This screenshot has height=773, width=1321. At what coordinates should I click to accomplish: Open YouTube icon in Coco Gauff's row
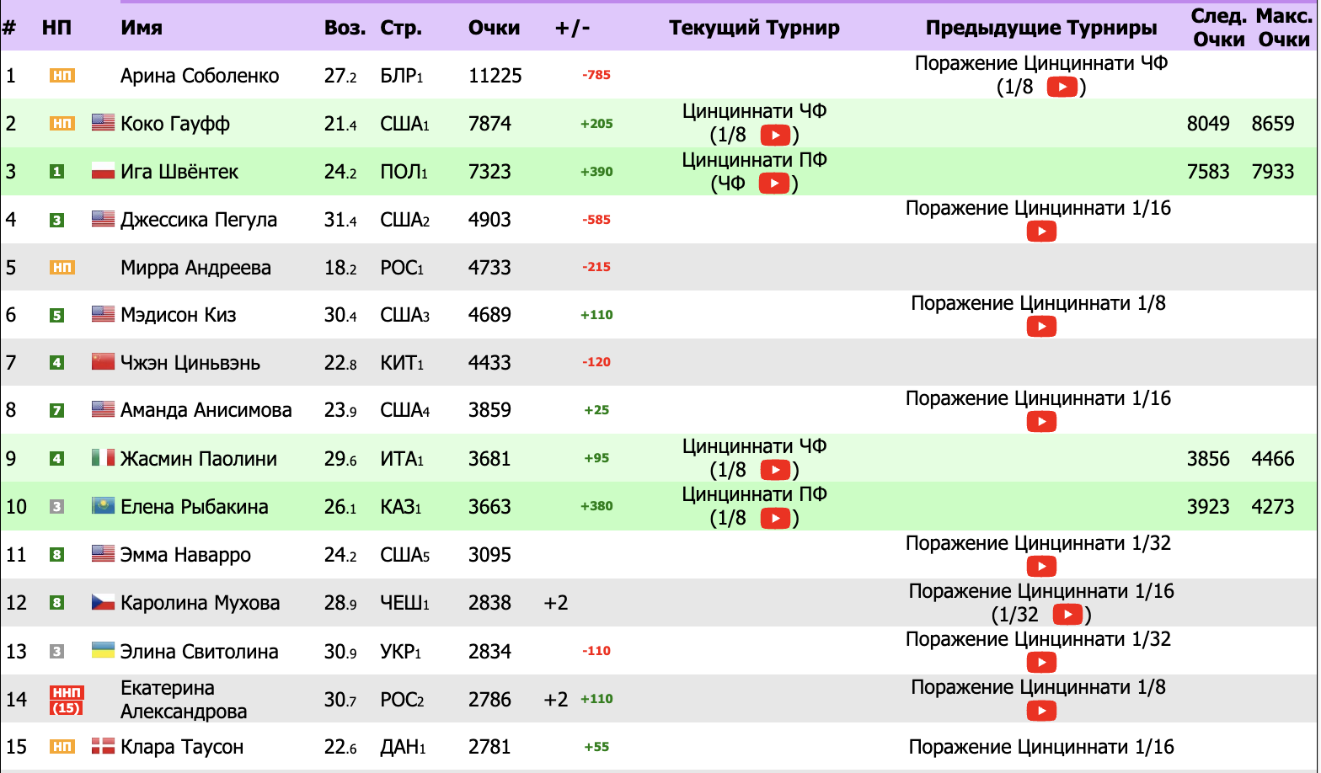774,135
